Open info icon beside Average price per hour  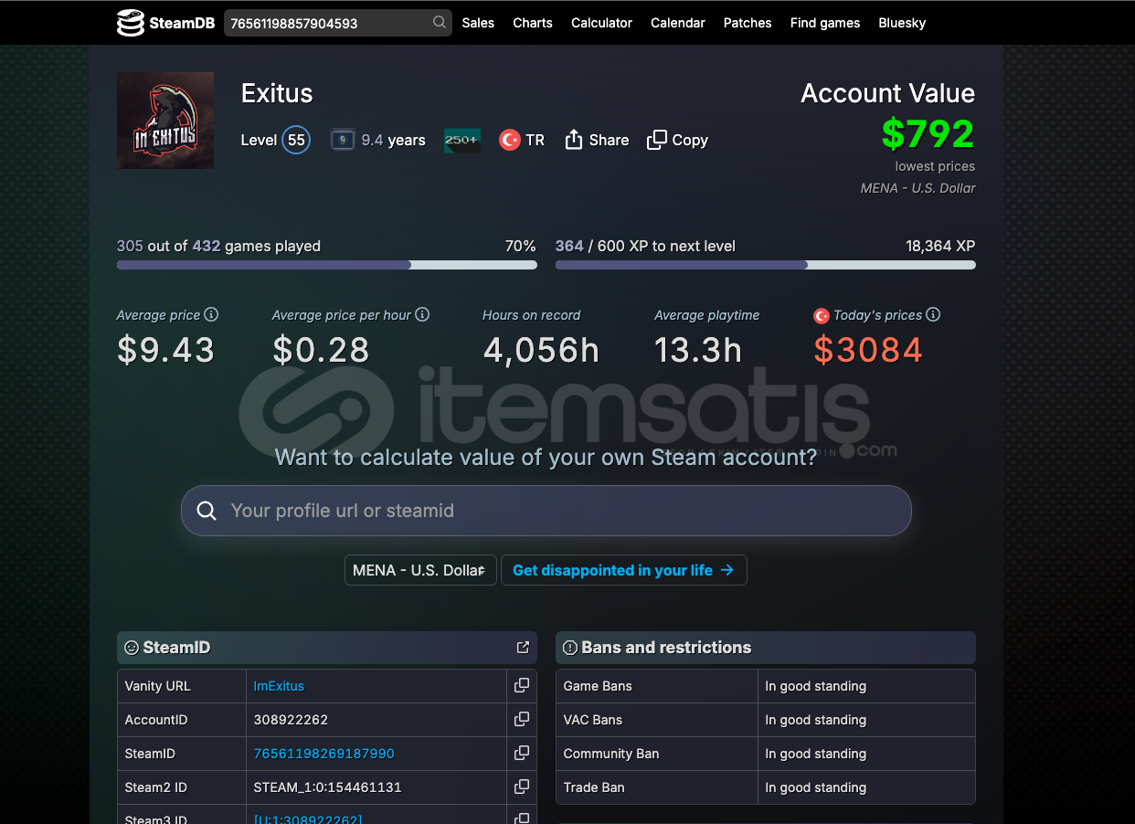[422, 315]
